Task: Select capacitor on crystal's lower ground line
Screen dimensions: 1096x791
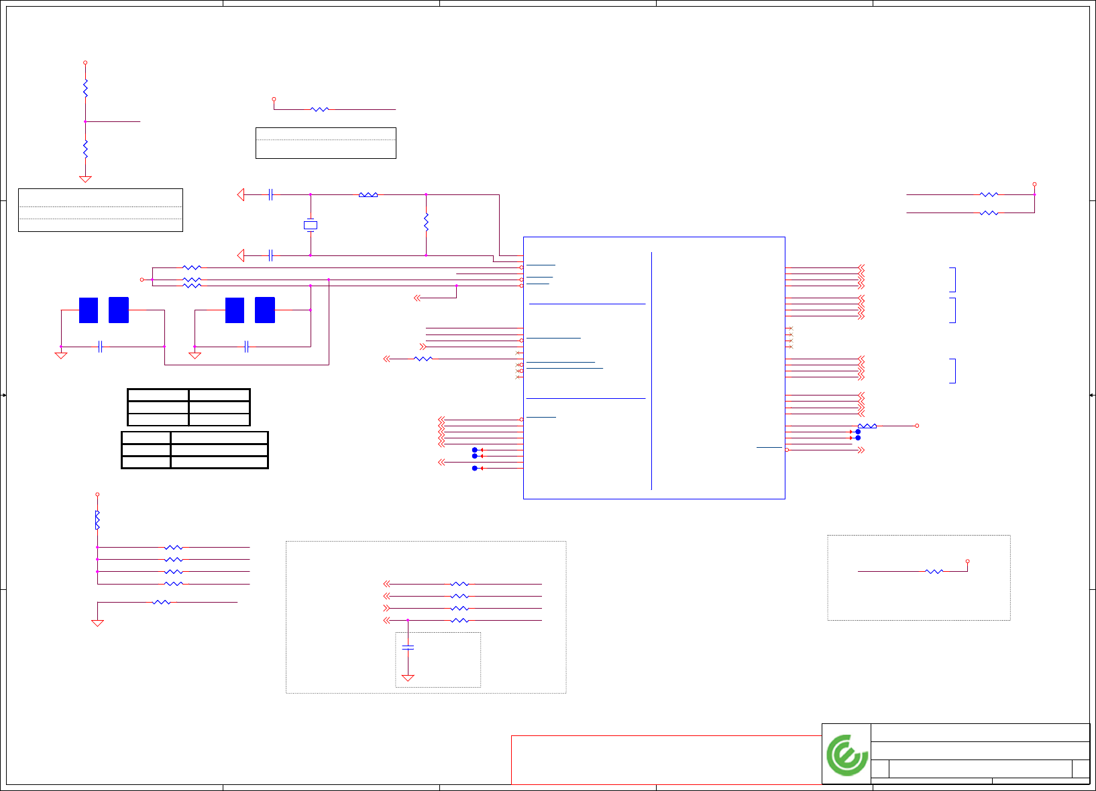Action: coord(270,255)
